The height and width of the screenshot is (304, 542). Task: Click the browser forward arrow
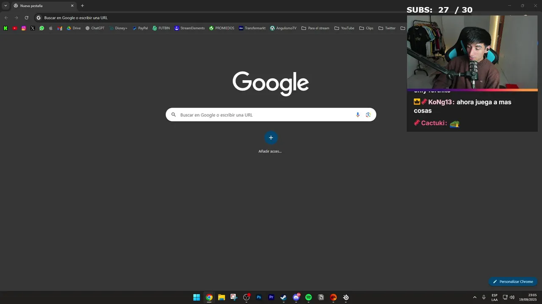coord(16,18)
